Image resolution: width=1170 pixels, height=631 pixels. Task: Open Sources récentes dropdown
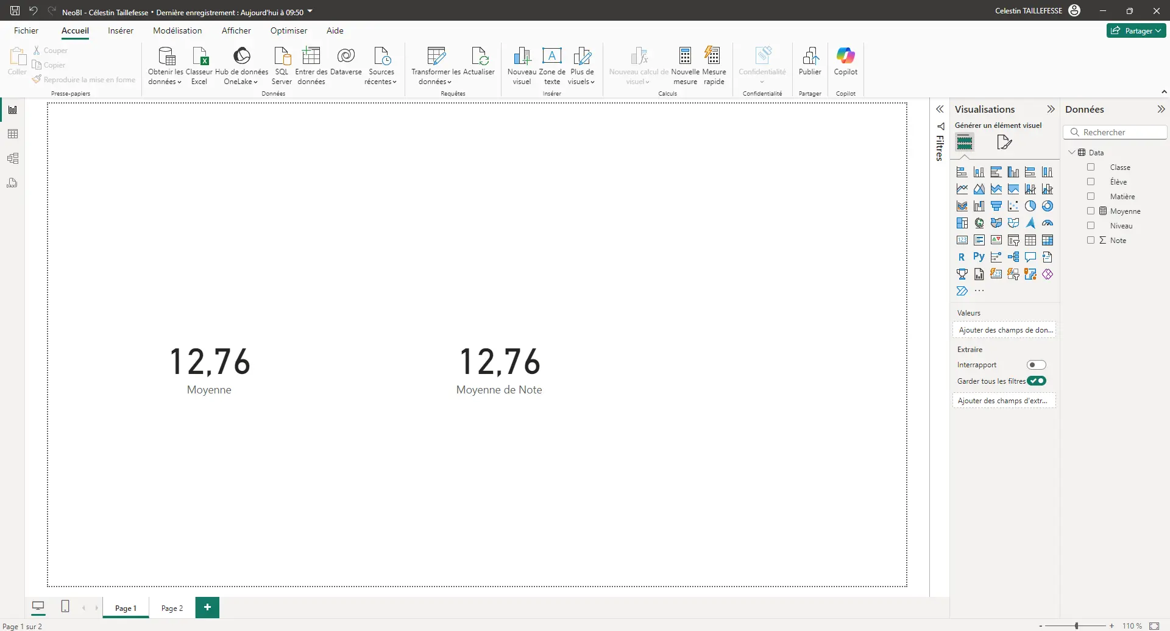(381, 65)
